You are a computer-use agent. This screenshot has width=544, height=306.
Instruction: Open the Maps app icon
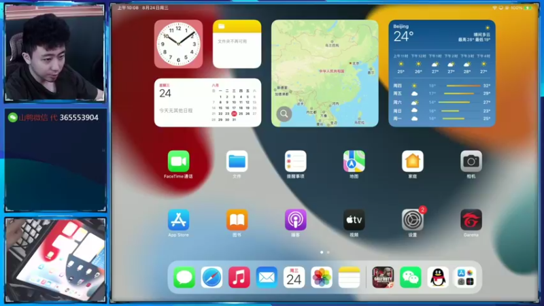354,161
